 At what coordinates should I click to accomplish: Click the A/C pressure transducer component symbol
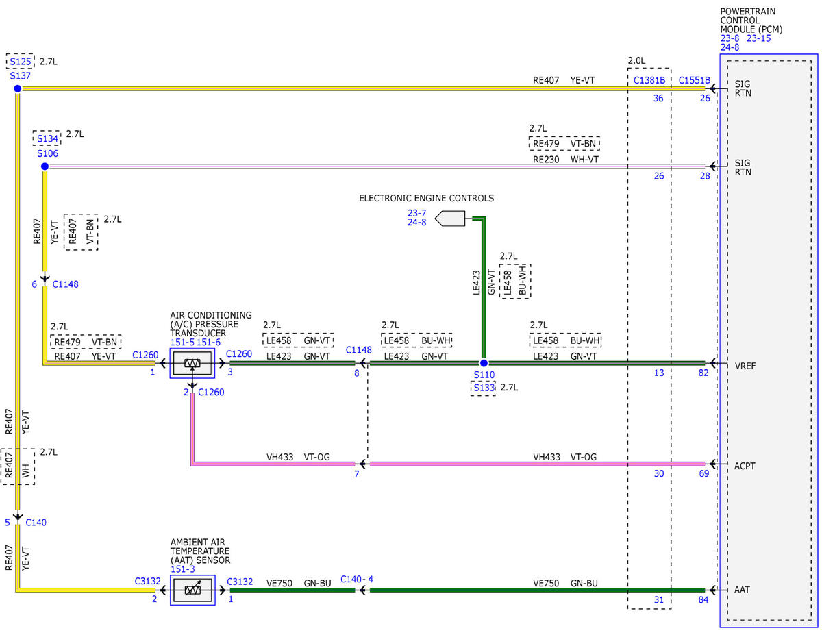192,363
